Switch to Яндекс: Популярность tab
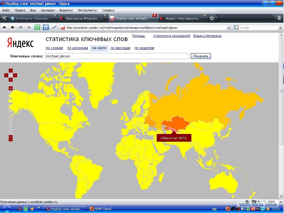The image size is (284, 213). coord(183,19)
